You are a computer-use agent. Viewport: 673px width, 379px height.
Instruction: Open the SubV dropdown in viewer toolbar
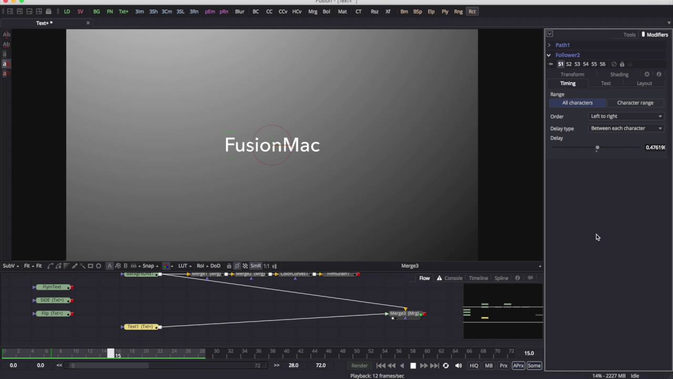pos(11,266)
